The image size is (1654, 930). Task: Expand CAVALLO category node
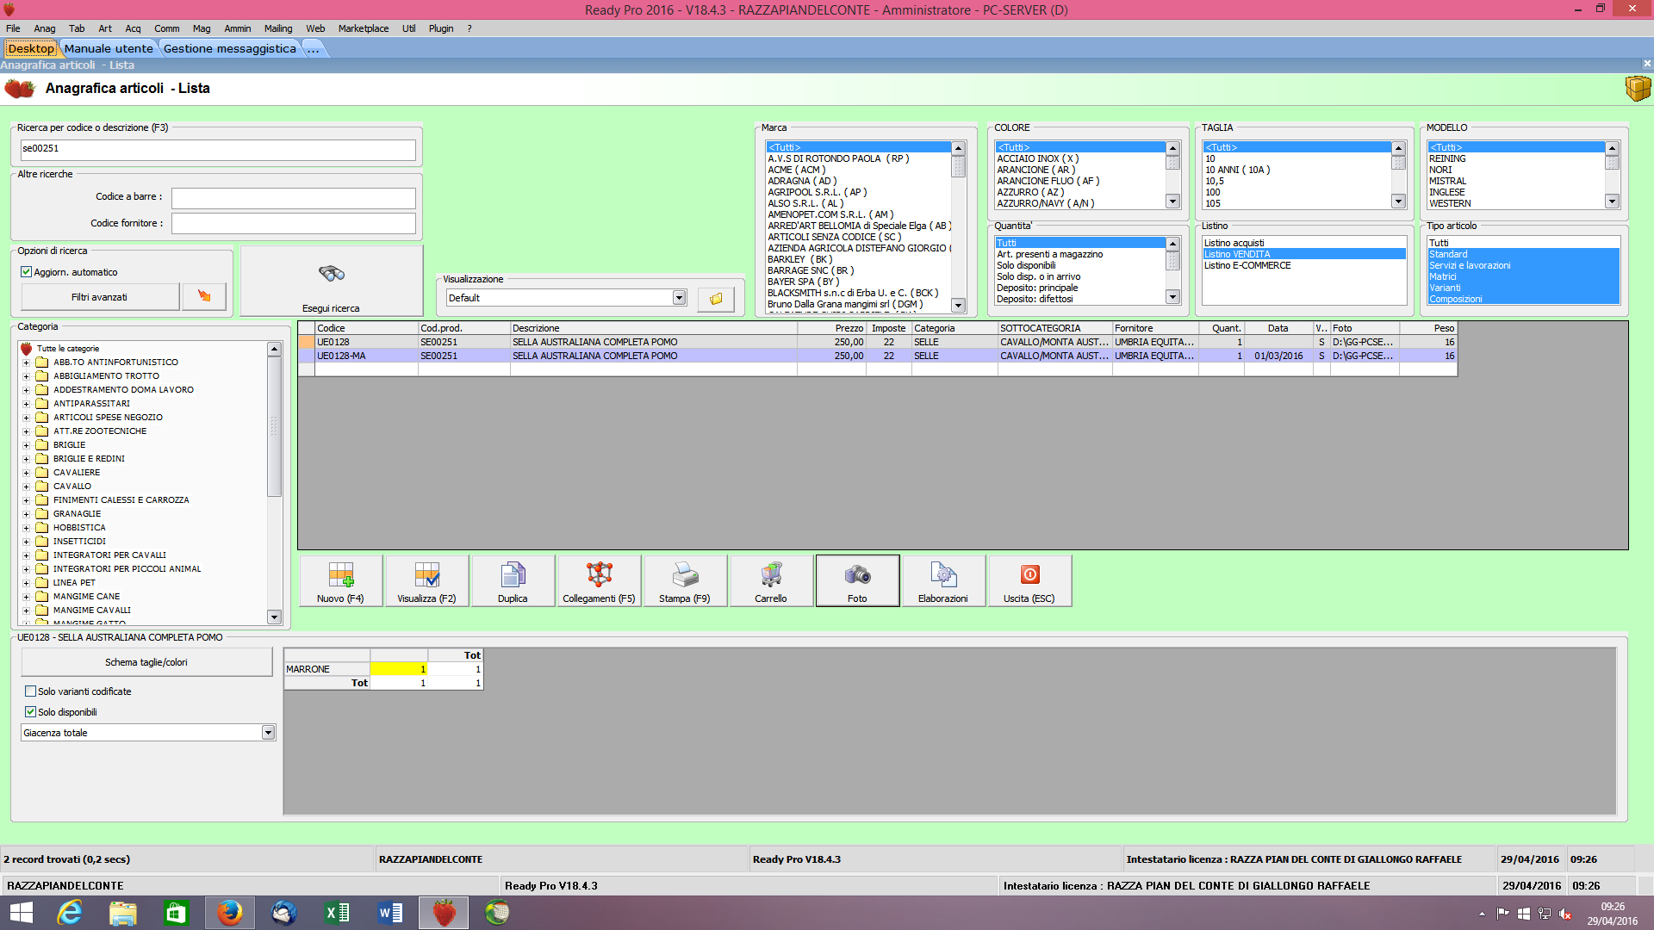27,487
